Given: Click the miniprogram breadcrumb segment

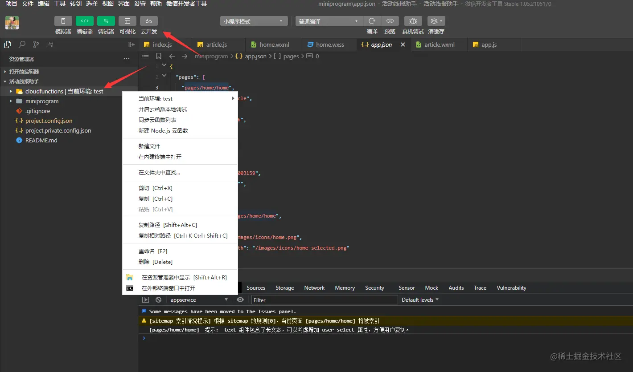Looking at the screenshot, I should [211, 57].
